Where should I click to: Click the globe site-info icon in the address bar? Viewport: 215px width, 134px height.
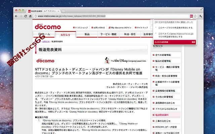pyautogui.click(x=36, y=16)
